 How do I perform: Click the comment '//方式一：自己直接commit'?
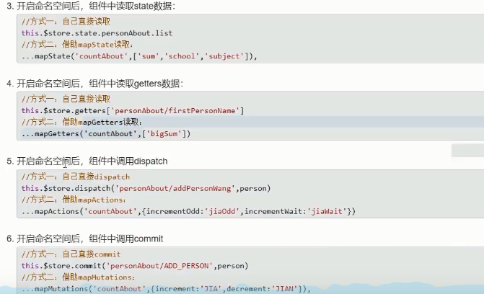coord(71,254)
